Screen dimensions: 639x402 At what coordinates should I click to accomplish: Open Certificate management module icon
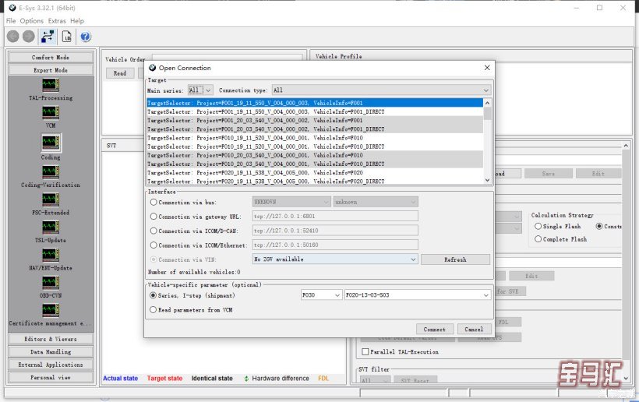click(51, 310)
